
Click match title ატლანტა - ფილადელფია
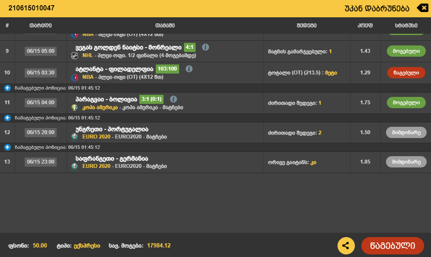114,69
